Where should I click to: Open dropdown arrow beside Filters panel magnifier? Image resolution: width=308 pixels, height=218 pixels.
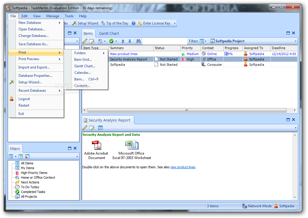16,156
